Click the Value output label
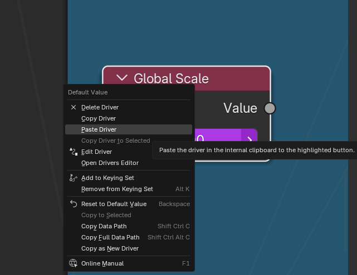The width and height of the screenshot is (357, 275). point(240,108)
